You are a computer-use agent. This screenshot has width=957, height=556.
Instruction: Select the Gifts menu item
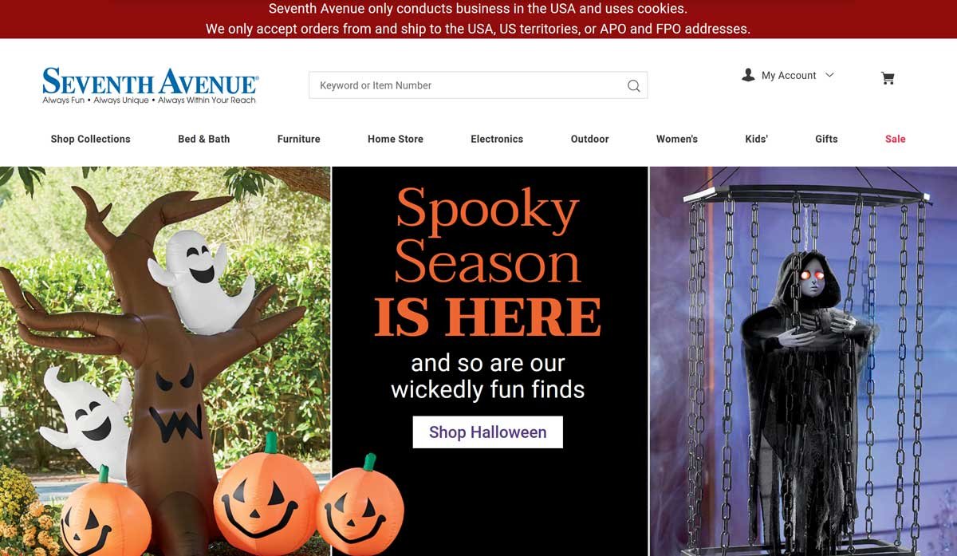tap(826, 139)
